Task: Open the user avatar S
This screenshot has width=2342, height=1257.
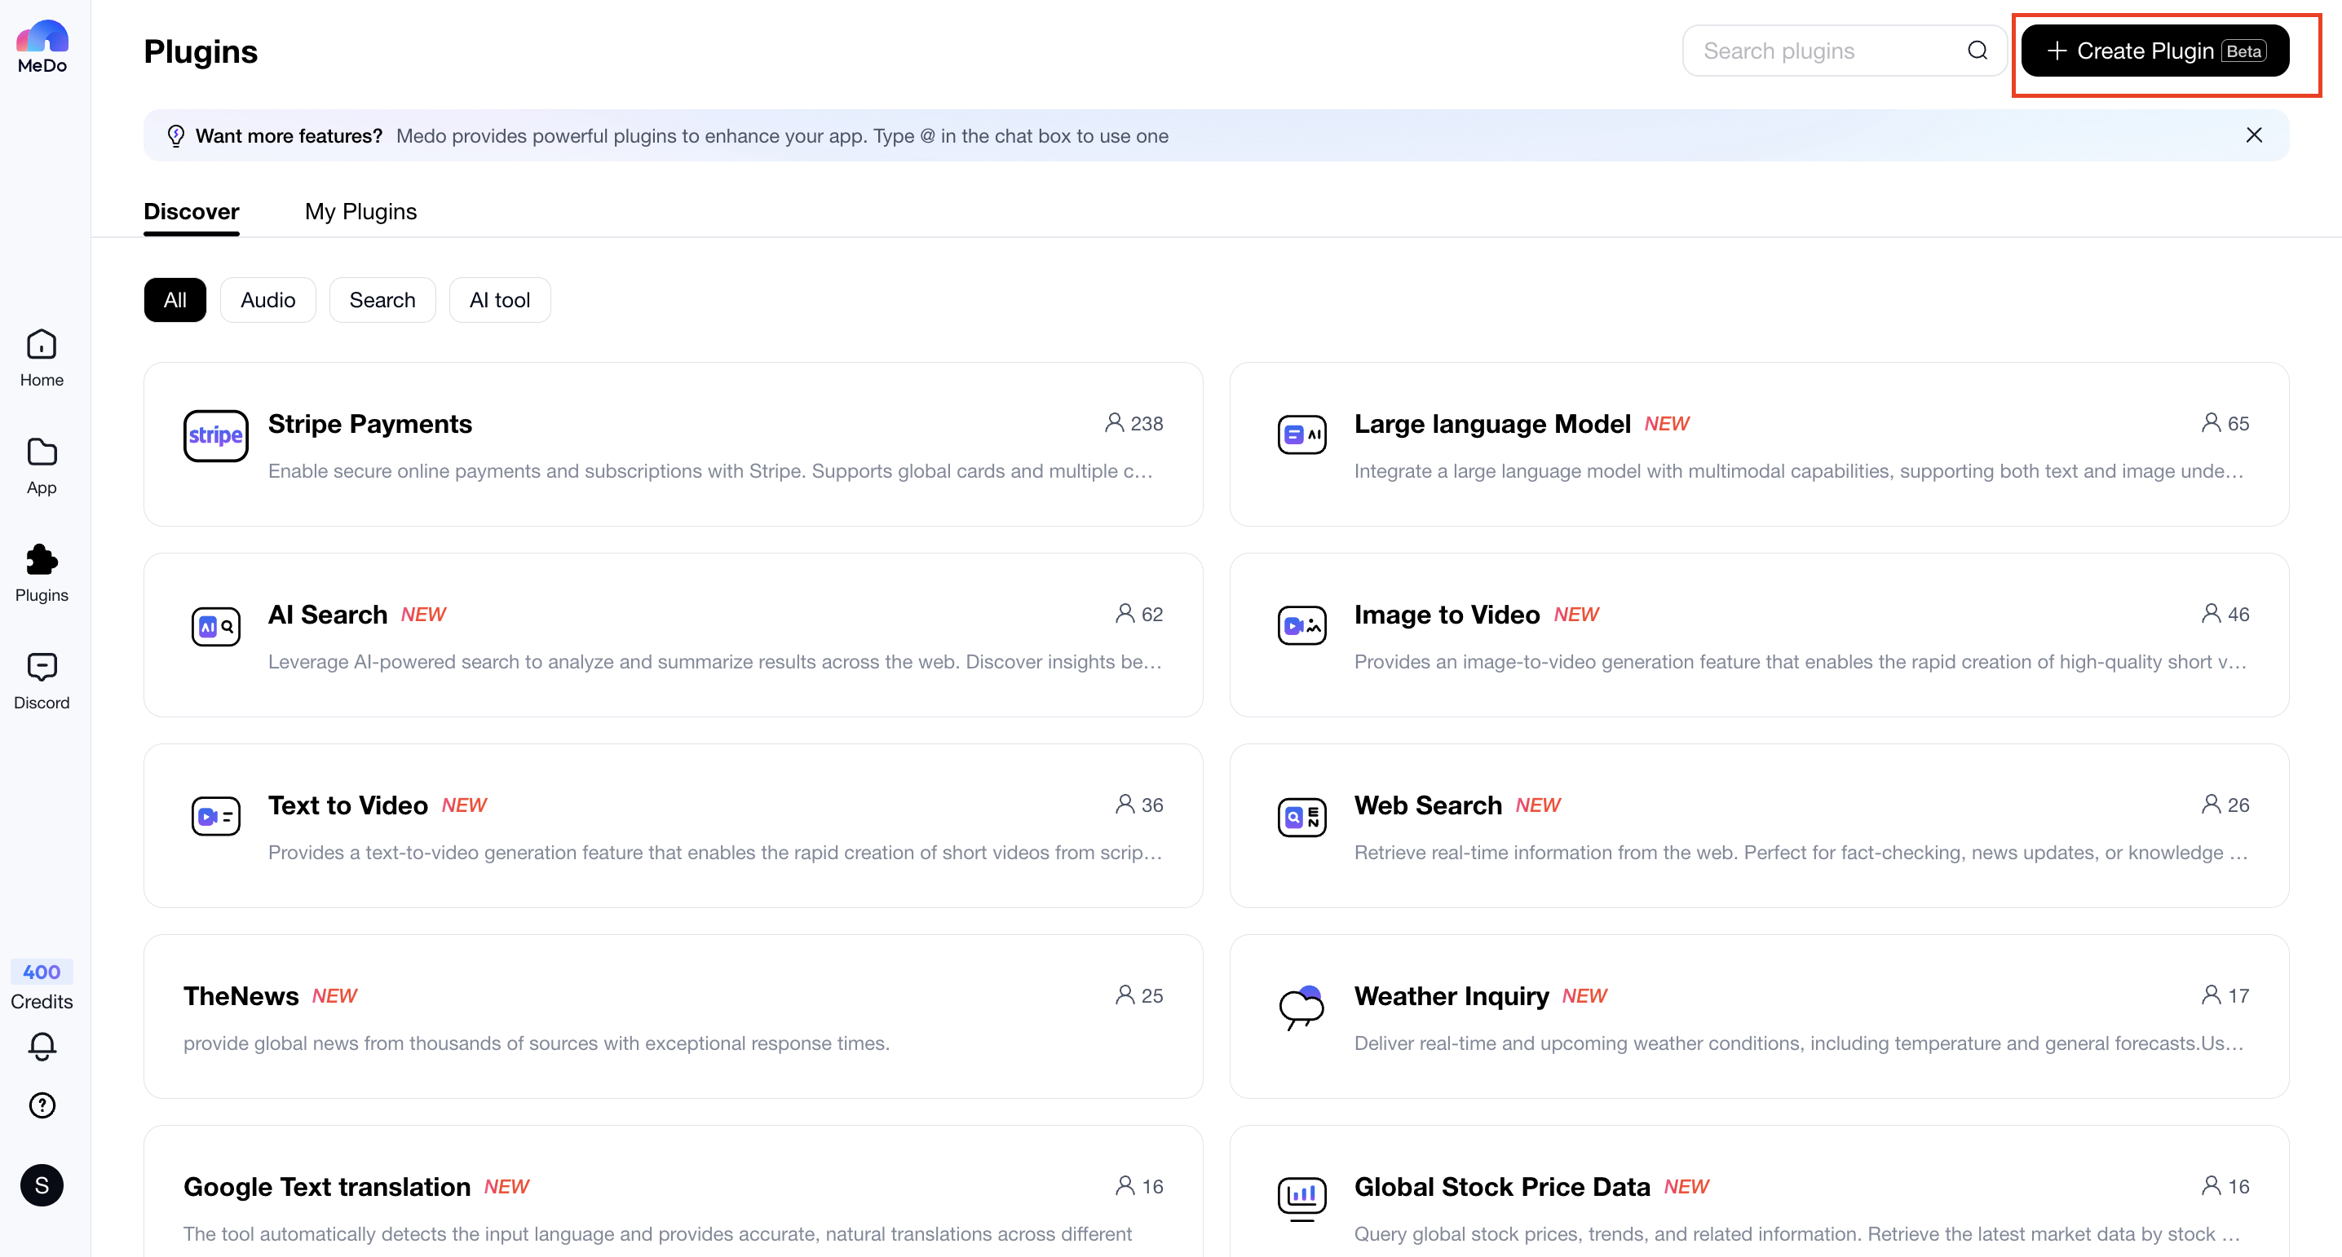Action: tap(42, 1185)
